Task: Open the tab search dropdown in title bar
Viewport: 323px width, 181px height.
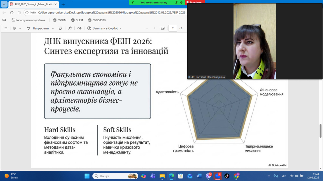Action: 4,4
